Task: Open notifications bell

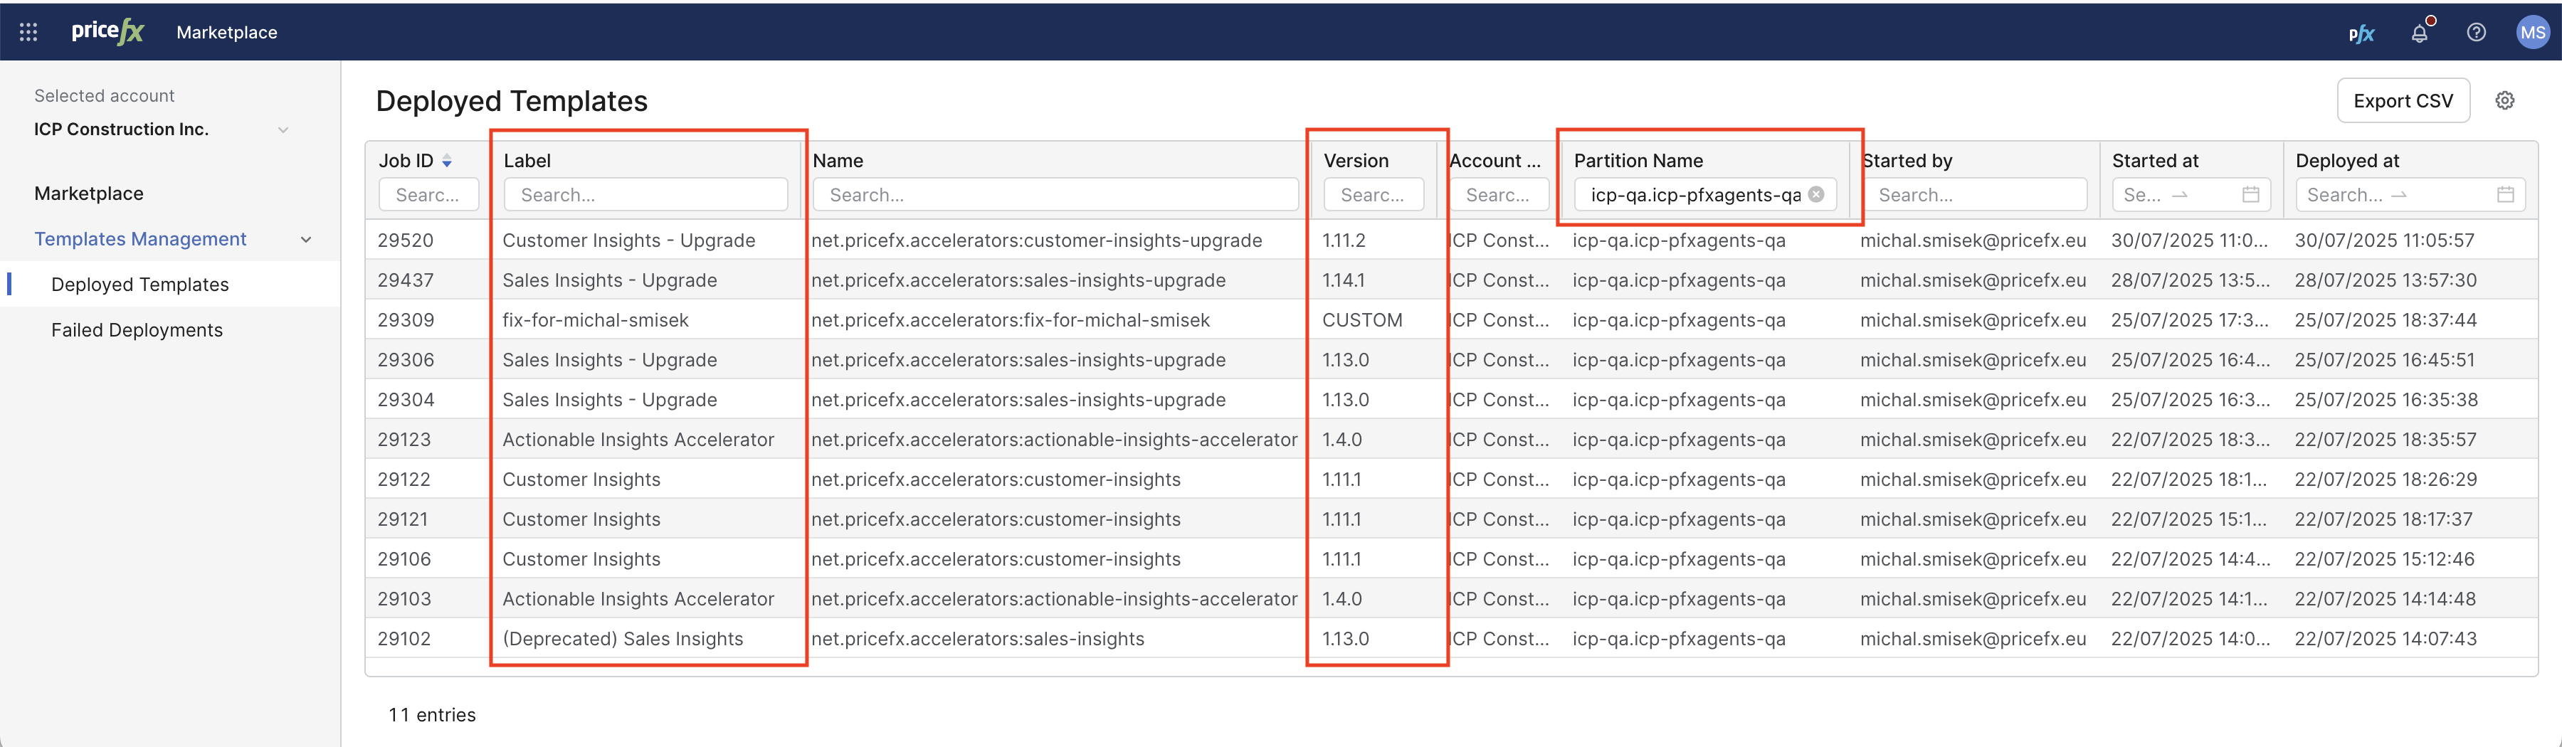Action: (2420, 33)
